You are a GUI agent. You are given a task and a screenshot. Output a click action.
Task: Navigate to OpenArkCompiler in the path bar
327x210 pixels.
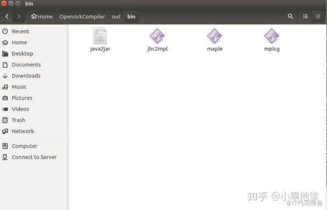click(82, 16)
